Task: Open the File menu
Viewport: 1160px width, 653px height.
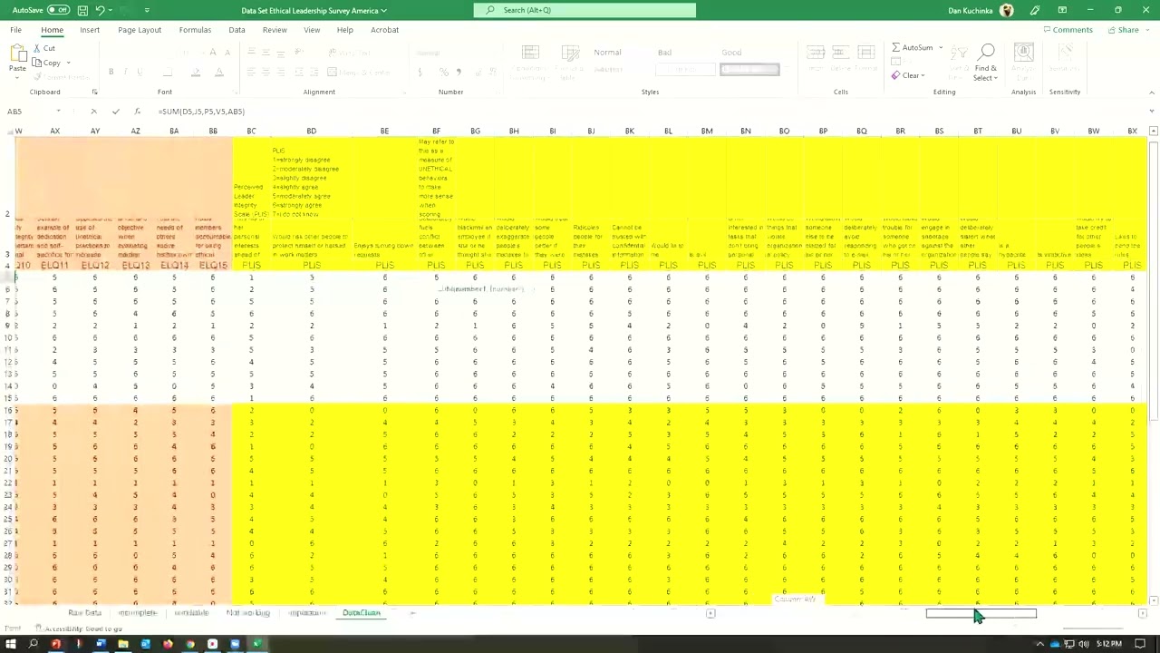Action: click(15, 30)
